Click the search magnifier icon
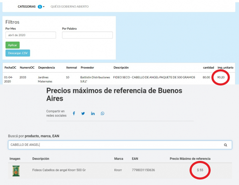Viewport: 239px width, 185px height. pos(225,145)
